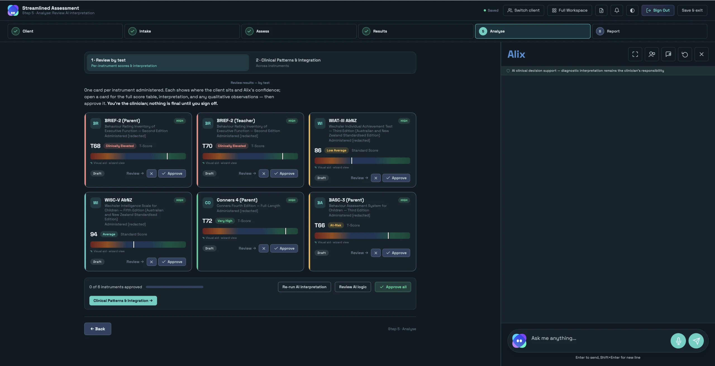Approve the BRIEF-2 (Teacher) card
The height and width of the screenshot is (366, 715).
[284, 174]
